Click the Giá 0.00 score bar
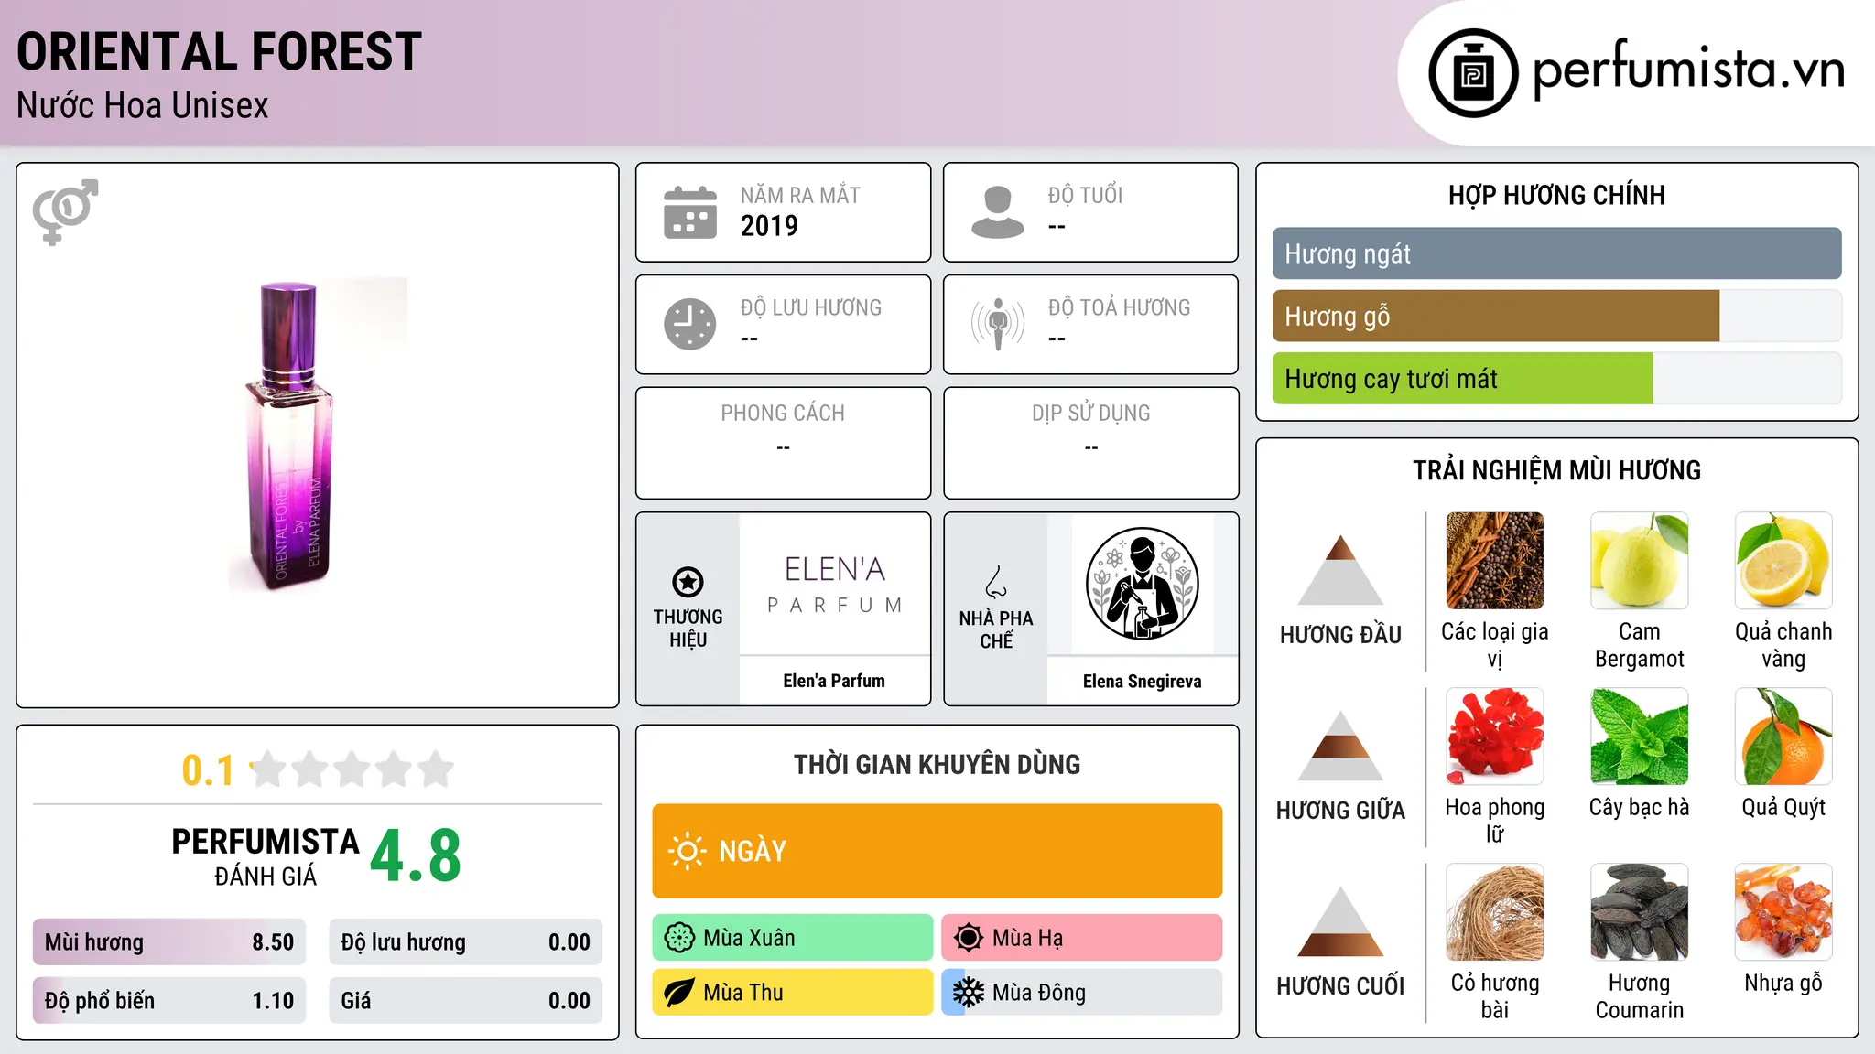 tap(465, 1001)
